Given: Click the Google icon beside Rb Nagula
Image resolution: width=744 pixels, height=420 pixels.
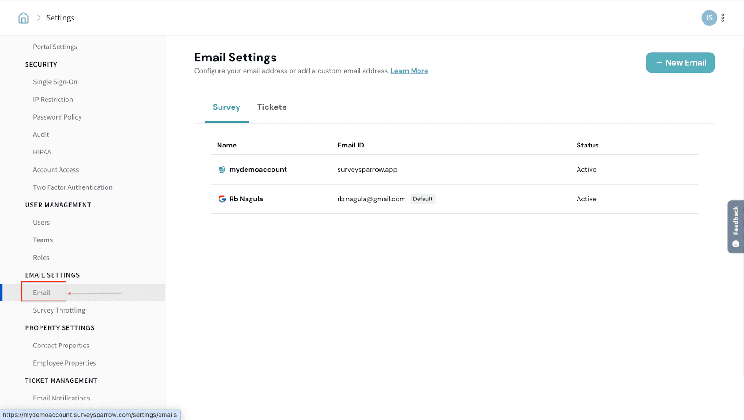Looking at the screenshot, I should point(222,199).
